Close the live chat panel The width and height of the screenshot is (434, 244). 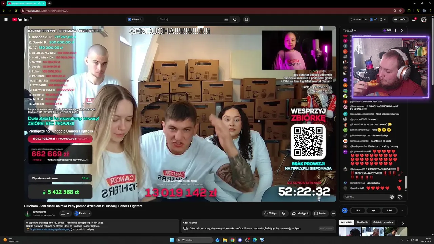point(402,30)
